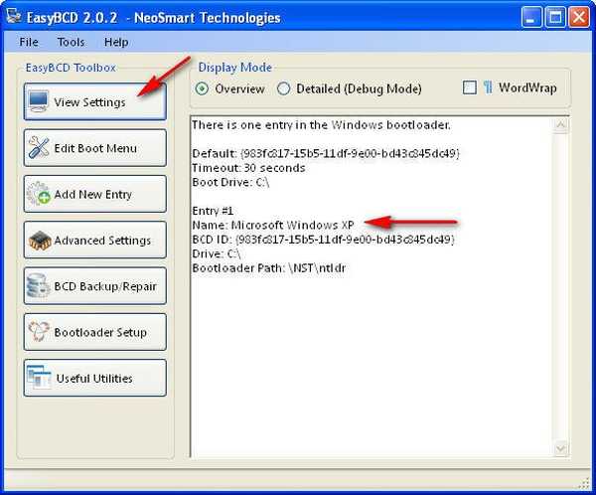Click the scrollbar up arrow in output pane

tap(563, 125)
